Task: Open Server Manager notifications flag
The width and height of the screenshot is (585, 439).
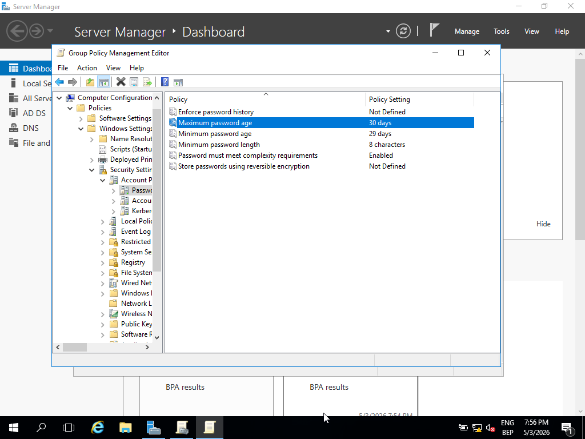Action: coord(434,30)
